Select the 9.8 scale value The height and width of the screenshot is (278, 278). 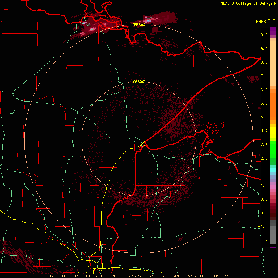click(x=264, y=35)
